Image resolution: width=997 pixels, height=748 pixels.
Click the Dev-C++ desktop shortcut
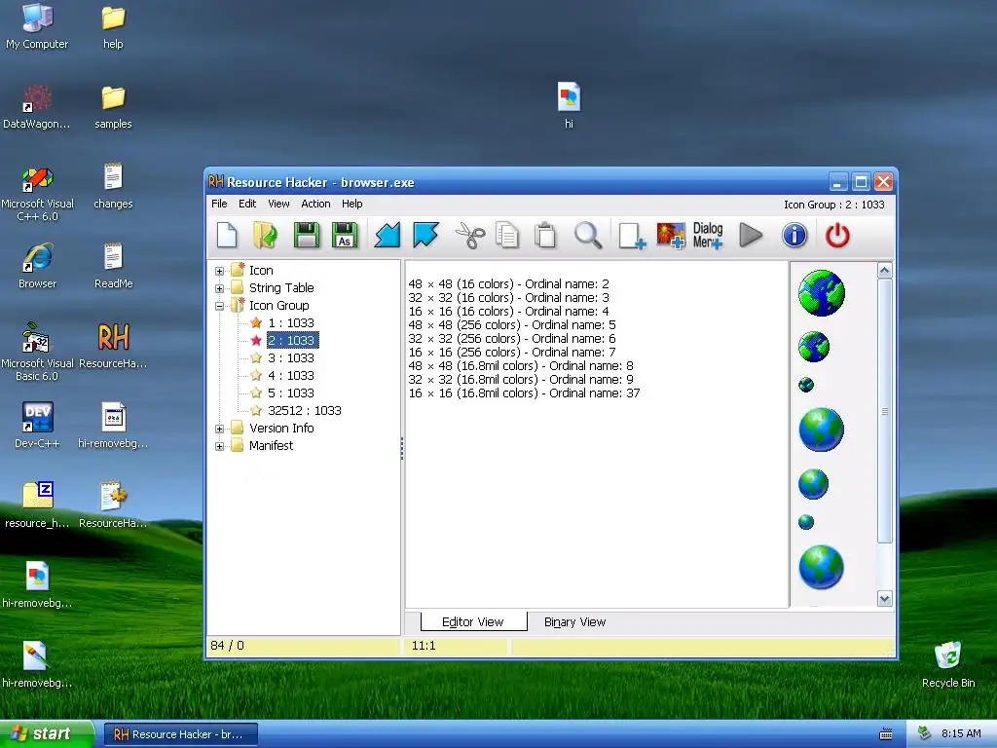click(x=38, y=425)
